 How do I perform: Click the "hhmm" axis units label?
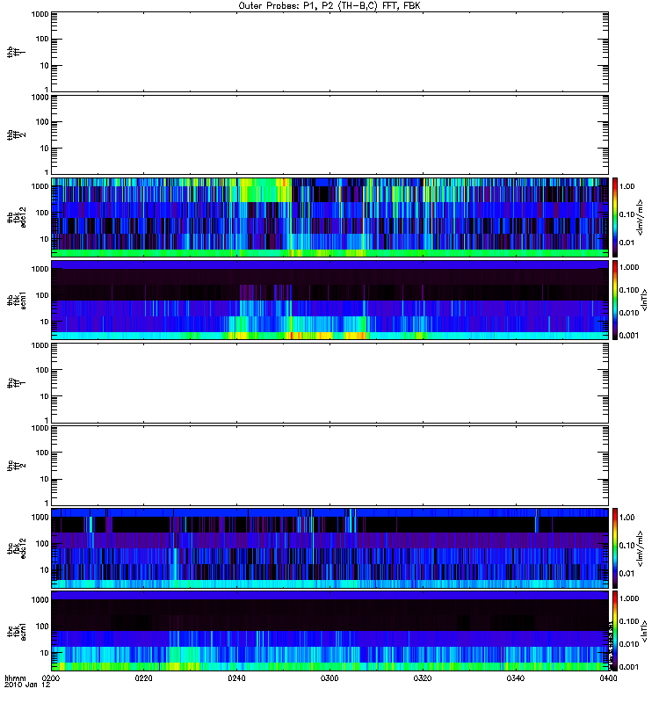coord(15,678)
